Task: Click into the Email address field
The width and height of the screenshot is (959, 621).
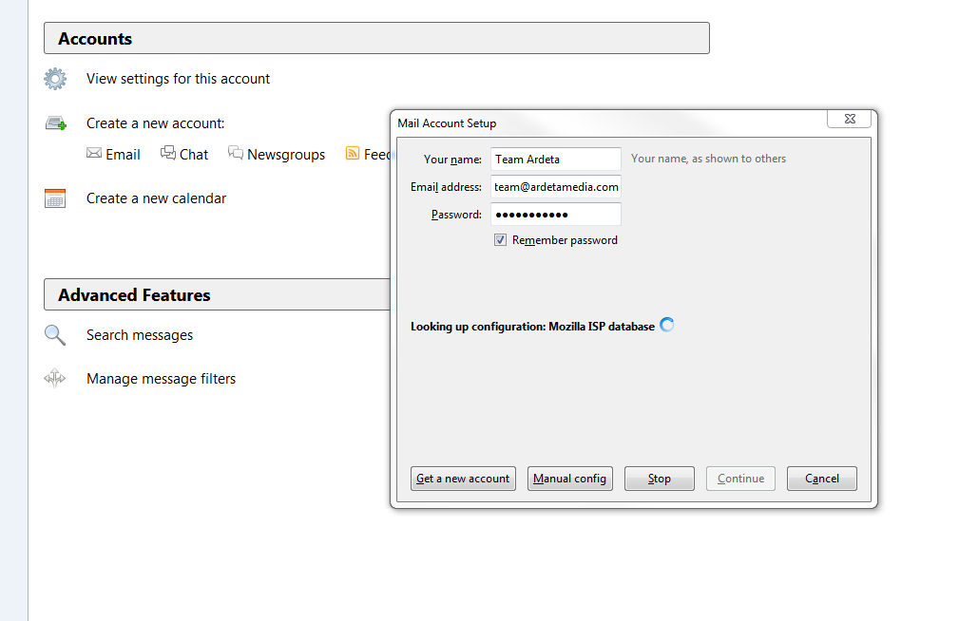Action: 555,187
